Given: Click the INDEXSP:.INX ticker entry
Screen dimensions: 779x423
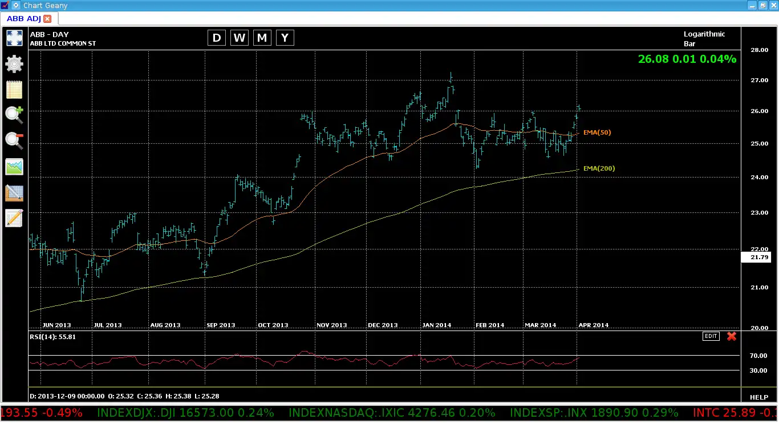Looking at the screenshot, I should tap(594, 412).
